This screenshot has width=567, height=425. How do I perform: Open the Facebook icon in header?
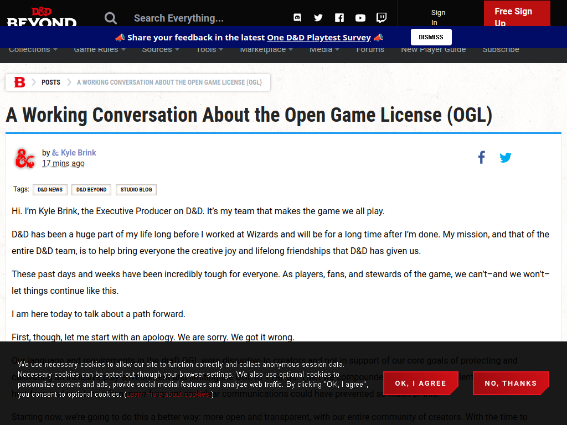coord(339,18)
